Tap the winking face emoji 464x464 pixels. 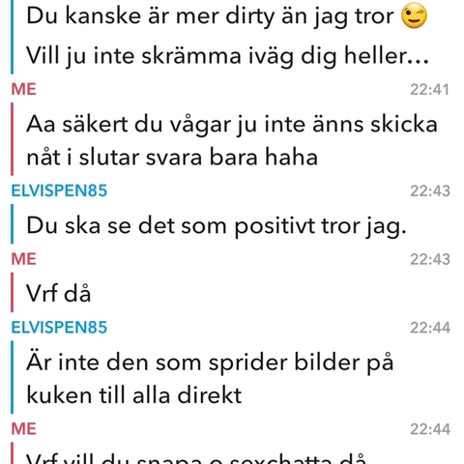(x=414, y=15)
